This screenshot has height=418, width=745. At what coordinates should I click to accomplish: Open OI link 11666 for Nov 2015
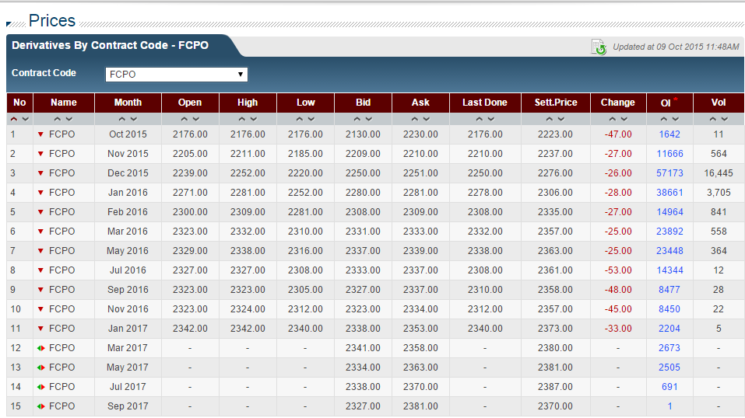(669, 154)
